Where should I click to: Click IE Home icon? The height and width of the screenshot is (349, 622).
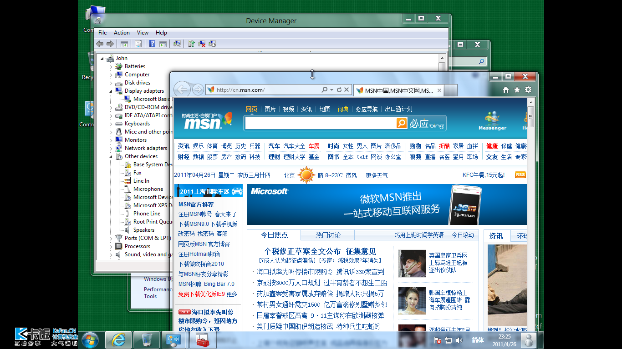click(506, 90)
